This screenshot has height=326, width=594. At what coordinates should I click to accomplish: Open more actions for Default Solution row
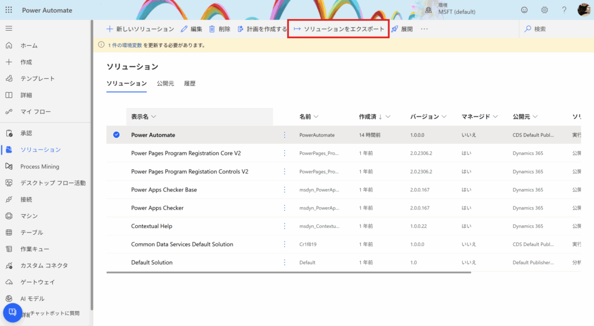(x=284, y=262)
